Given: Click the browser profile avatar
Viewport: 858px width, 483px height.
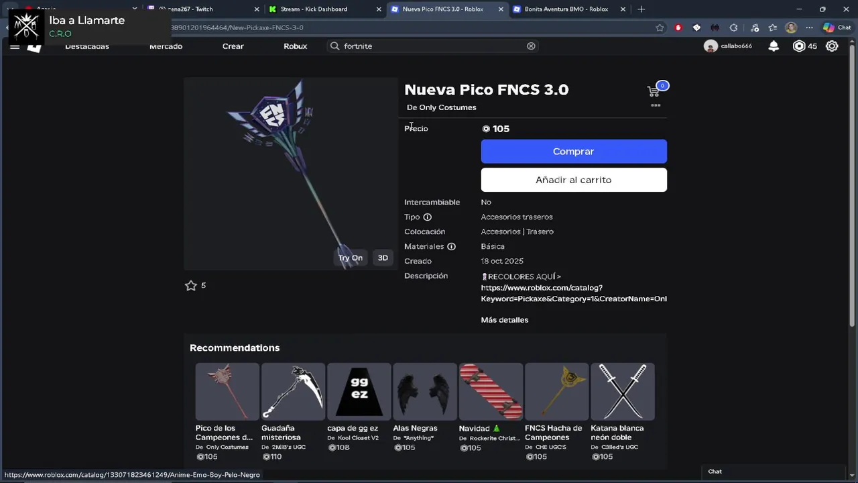Looking at the screenshot, I should [791, 28].
